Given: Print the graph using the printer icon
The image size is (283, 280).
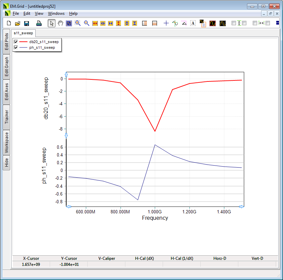Looking at the screenshot, I should (39, 23).
